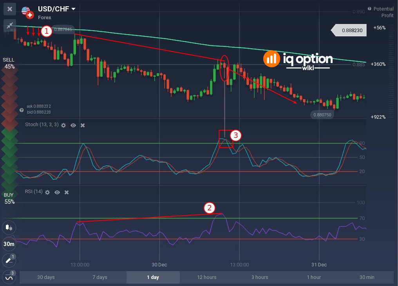
Task: Click the Potential Profit heading
Action: [x=384, y=12]
